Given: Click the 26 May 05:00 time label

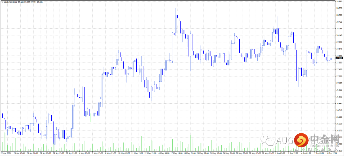Looking at the screenshot, I should point(241,153).
